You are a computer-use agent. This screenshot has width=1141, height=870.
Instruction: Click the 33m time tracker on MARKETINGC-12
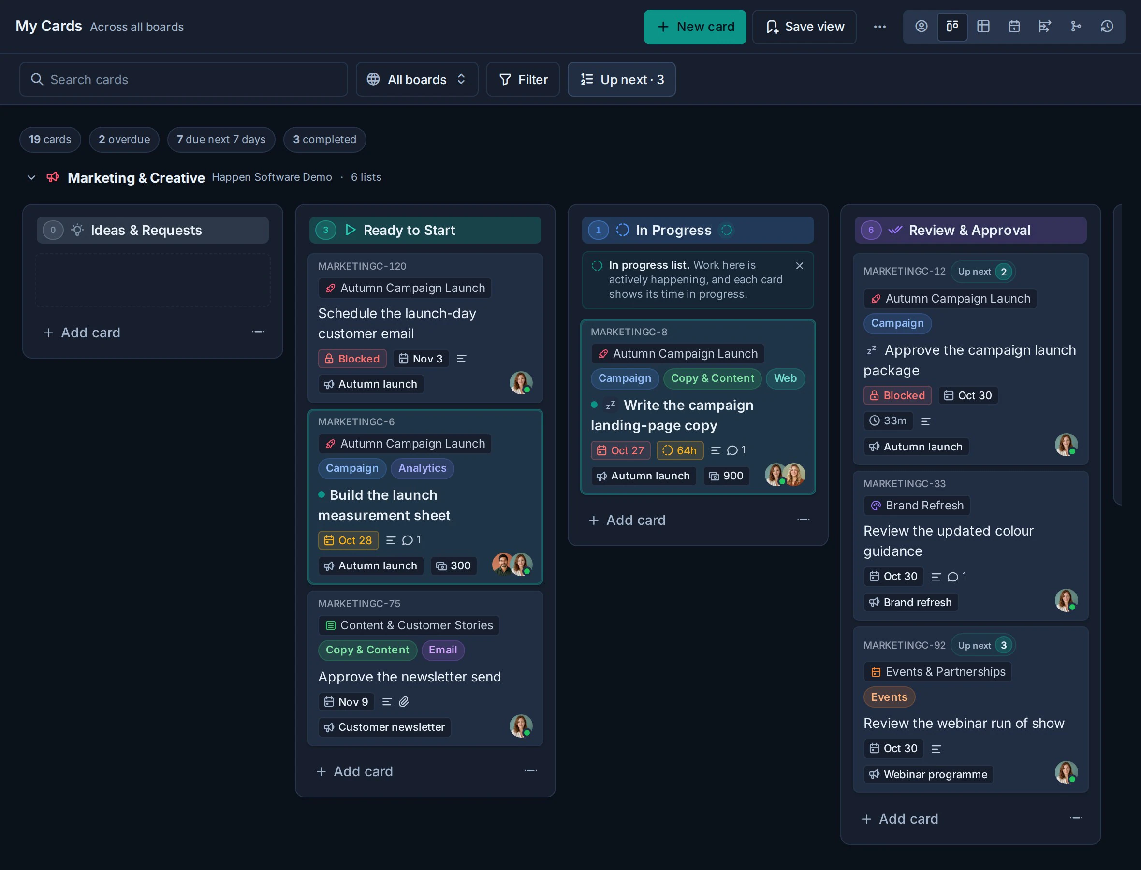[x=888, y=420]
